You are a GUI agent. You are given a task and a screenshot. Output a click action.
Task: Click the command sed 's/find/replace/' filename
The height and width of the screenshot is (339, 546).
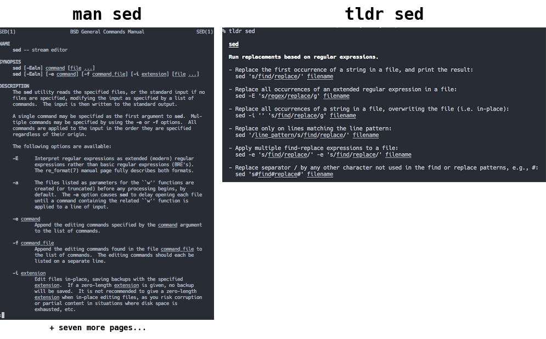(x=284, y=76)
